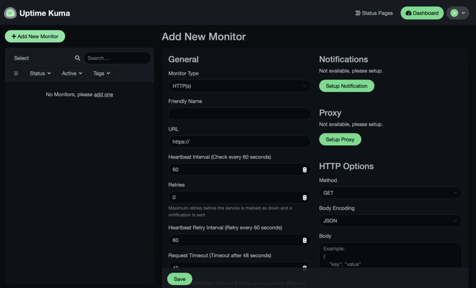
Task: Click the Heartbeat Interval stepper arrows
Action: [x=305, y=169]
